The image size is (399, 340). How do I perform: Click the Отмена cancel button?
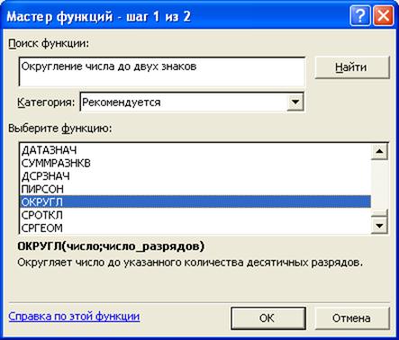(352, 318)
